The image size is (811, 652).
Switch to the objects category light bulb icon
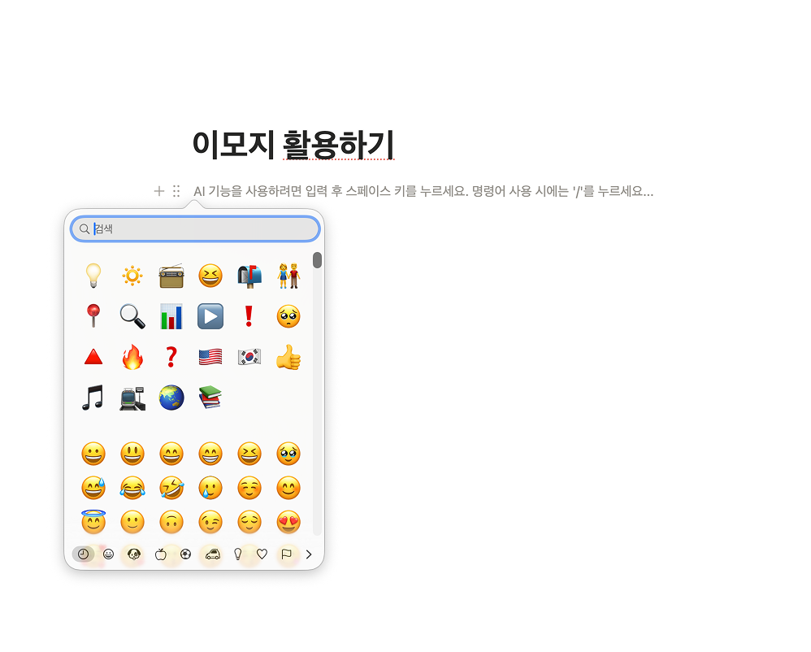tap(237, 554)
